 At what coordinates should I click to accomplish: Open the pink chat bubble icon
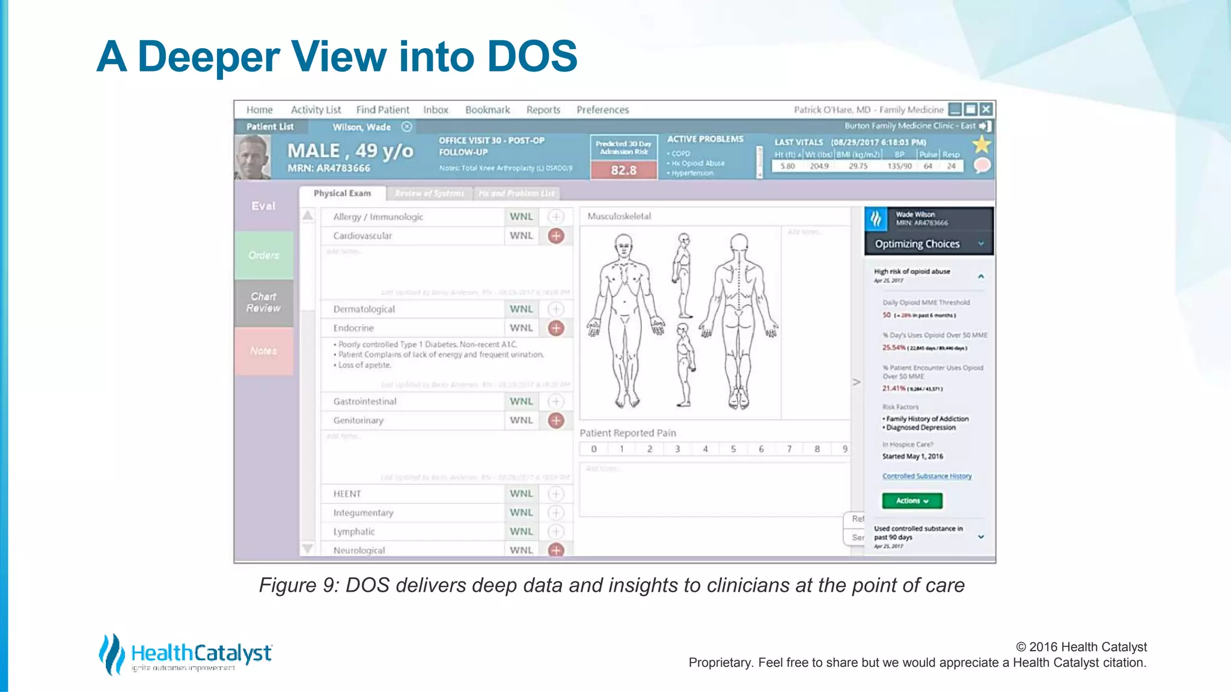pyautogui.click(x=982, y=165)
